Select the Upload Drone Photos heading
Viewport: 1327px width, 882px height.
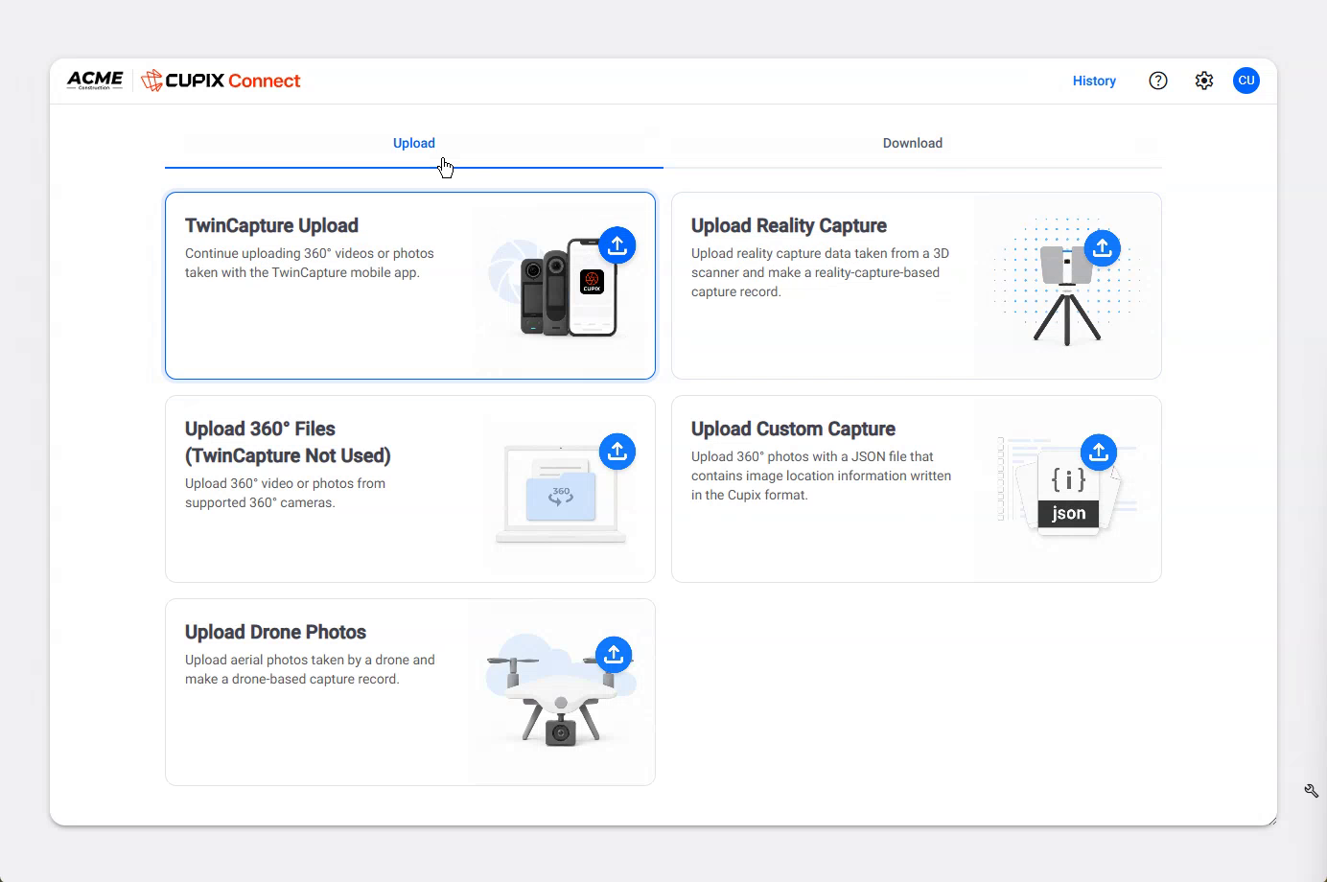[x=275, y=632]
